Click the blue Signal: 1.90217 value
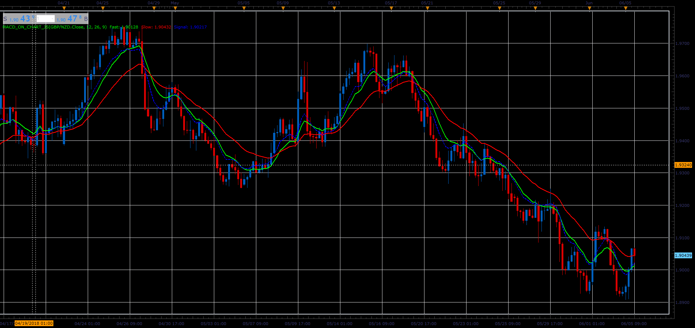This screenshot has width=695, height=328. 190,27
